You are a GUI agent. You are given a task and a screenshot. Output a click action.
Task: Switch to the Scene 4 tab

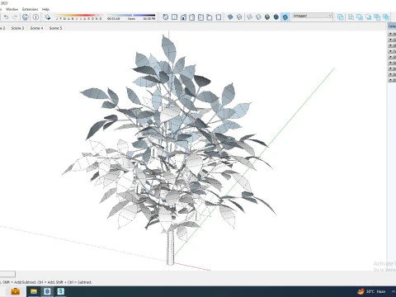36,28
